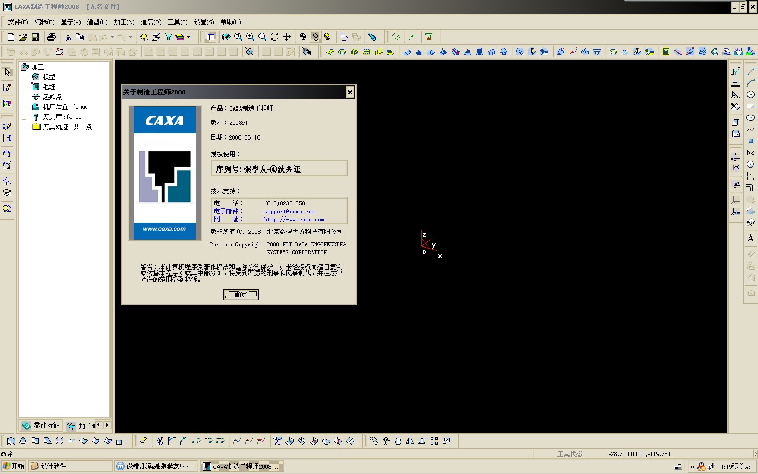
Task: Select the Line drawing tool
Action: pos(751,71)
